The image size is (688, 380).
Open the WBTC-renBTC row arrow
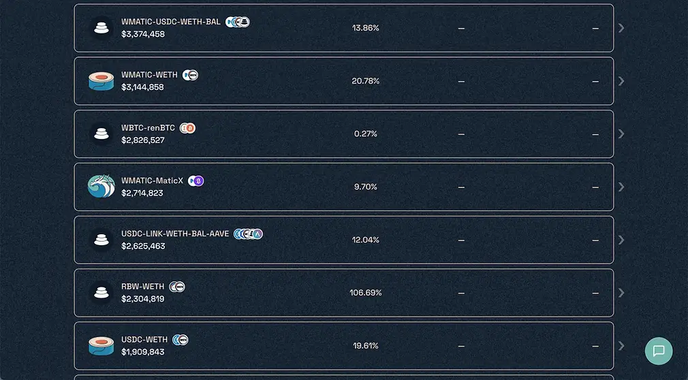click(x=621, y=133)
